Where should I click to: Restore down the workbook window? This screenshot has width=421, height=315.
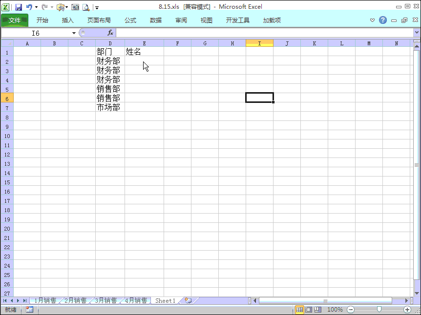pyautogui.click(x=404, y=20)
